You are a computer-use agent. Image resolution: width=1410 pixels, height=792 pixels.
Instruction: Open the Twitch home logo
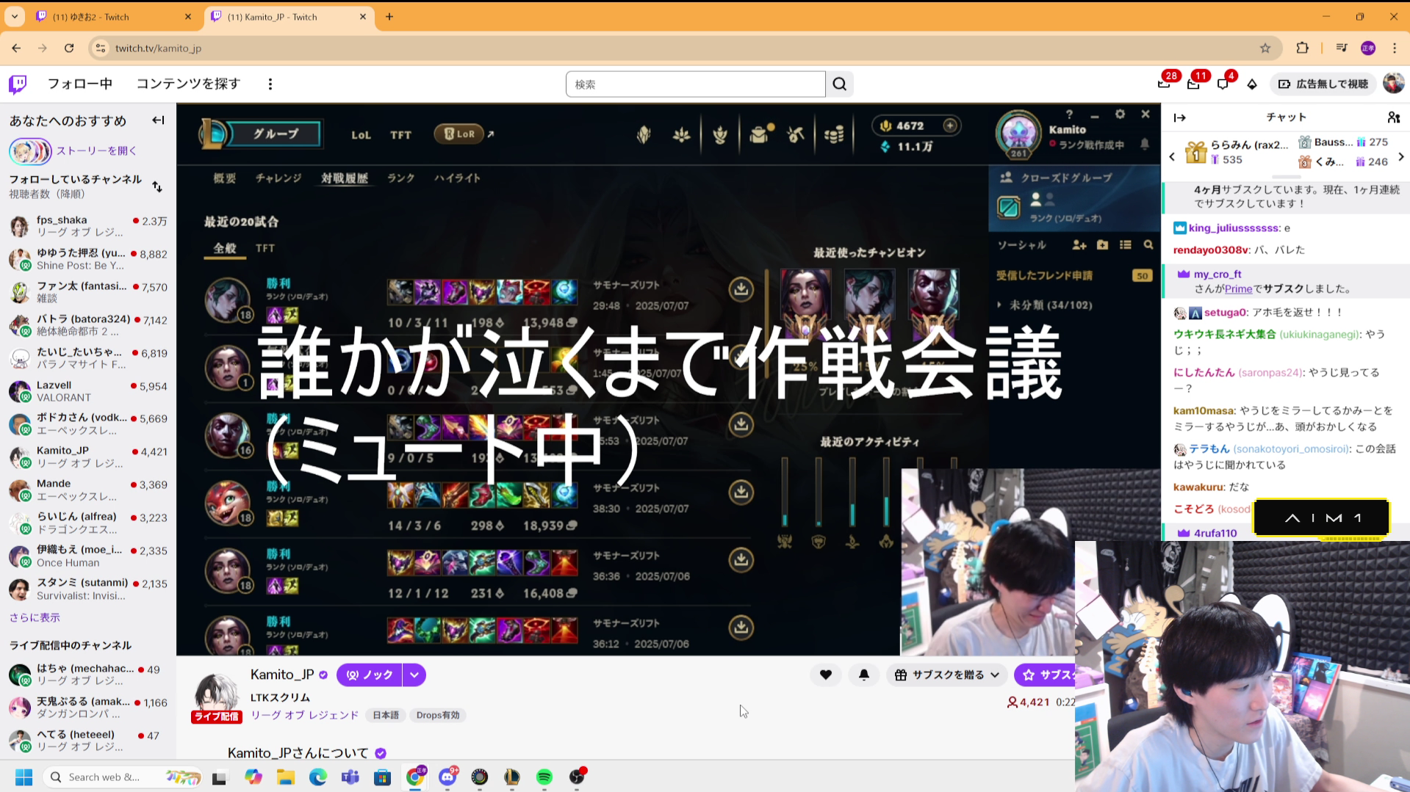pos(18,84)
